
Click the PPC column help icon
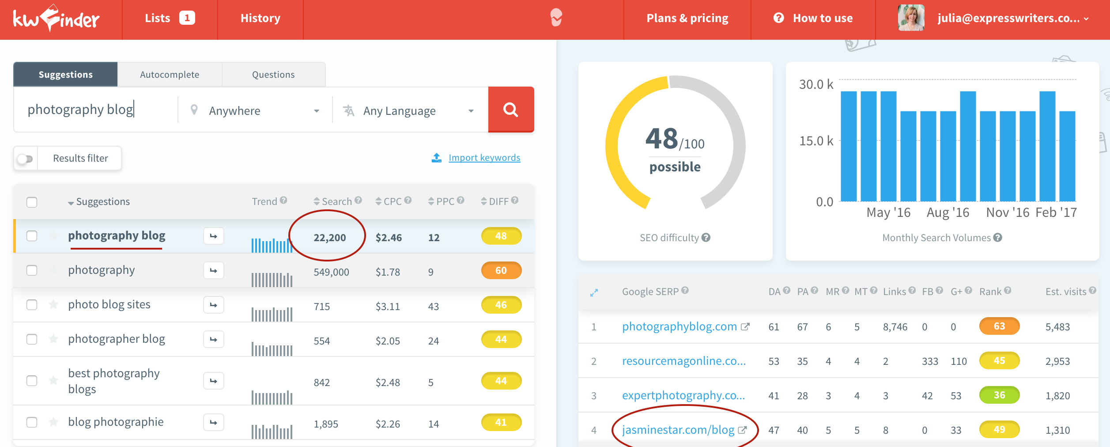(x=461, y=200)
